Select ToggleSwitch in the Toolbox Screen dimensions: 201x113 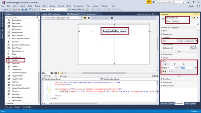point(17,79)
